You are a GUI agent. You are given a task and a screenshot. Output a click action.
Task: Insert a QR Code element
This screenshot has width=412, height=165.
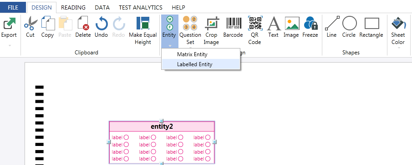click(x=254, y=23)
